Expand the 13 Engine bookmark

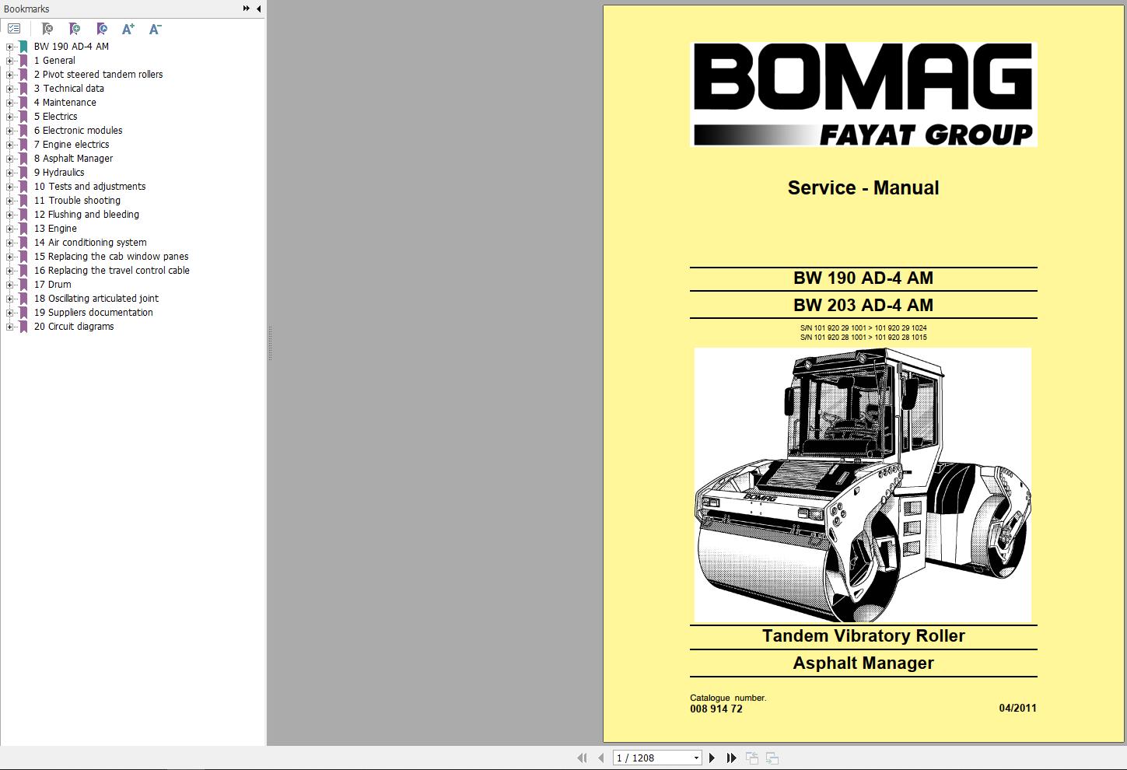(x=9, y=229)
